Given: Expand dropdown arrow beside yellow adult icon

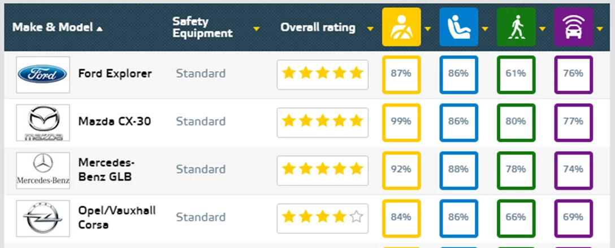Looking at the screenshot, I should [x=427, y=28].
